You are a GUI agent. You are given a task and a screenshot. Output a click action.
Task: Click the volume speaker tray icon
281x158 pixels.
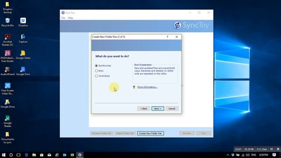point(248,155)
